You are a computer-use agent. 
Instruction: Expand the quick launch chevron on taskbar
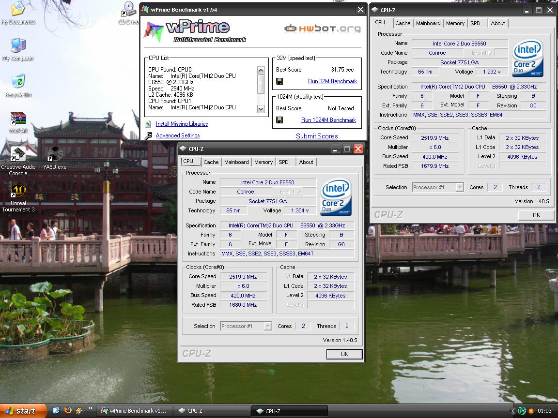click(x=91, y=408)
